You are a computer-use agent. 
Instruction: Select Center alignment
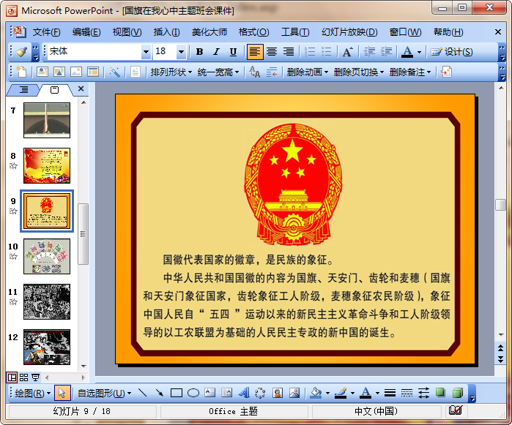[272, 51]
